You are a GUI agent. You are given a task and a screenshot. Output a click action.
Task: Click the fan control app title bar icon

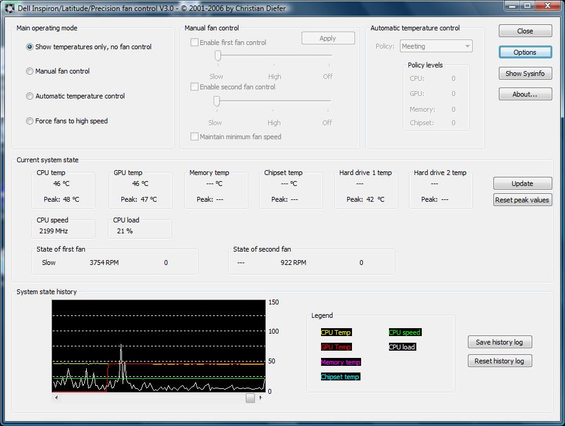(x=10, y=8)
